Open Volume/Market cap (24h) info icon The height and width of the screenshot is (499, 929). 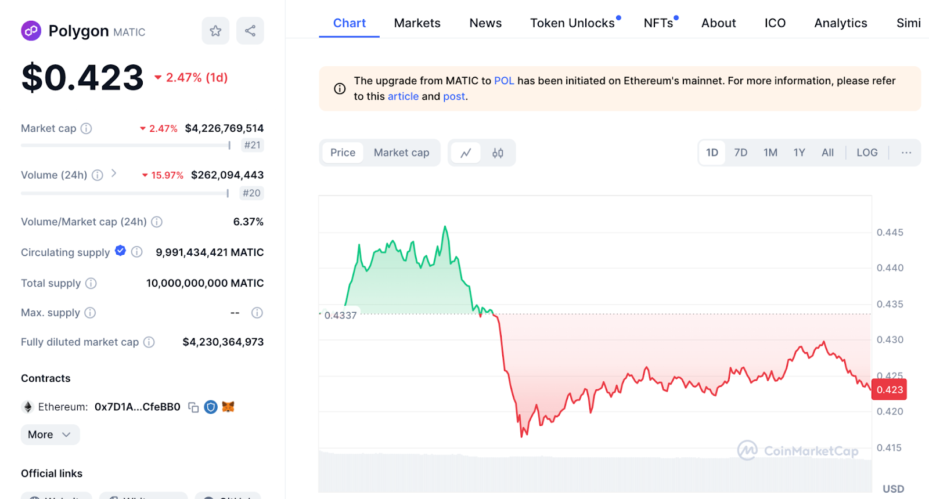click(157, 222)
